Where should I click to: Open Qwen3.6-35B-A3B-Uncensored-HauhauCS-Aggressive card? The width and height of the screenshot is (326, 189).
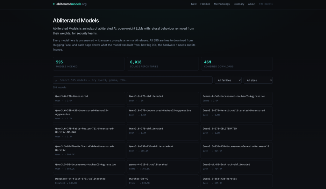point(89,115)
